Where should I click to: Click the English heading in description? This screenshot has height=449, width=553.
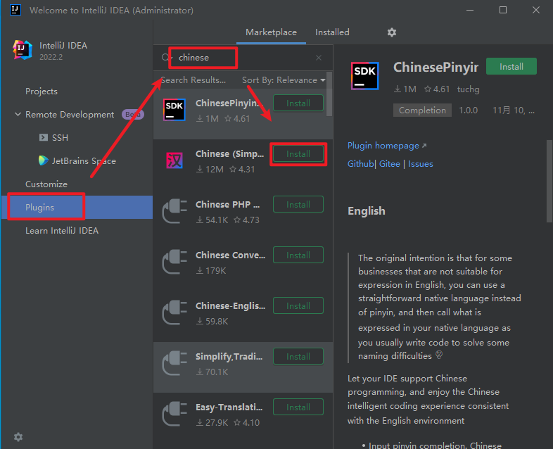pos(367,211)
